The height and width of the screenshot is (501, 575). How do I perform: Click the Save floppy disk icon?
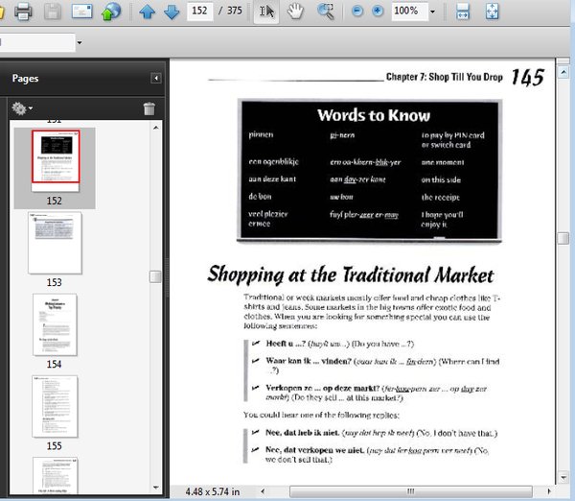tap(53, 12)
